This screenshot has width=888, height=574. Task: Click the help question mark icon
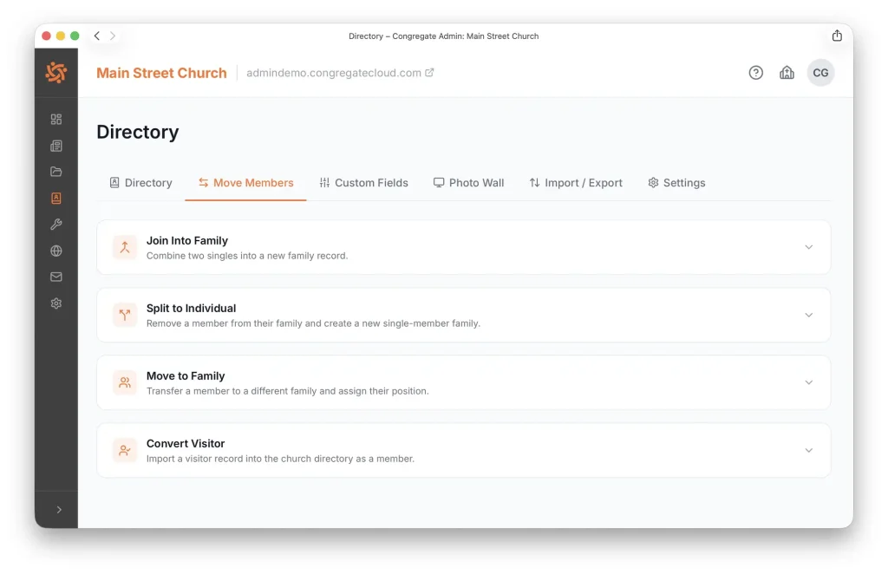pos(755,73)
